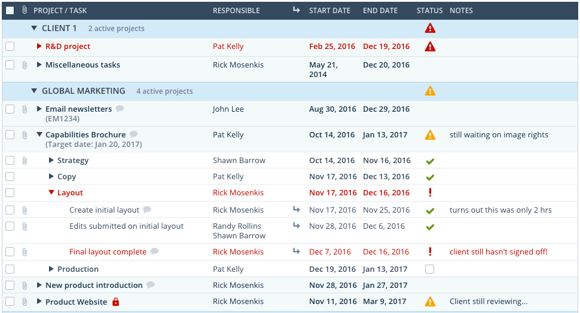Open comment bubble on Email newsletters
This screenshot has width=580, height=313.
pos(120,109)
